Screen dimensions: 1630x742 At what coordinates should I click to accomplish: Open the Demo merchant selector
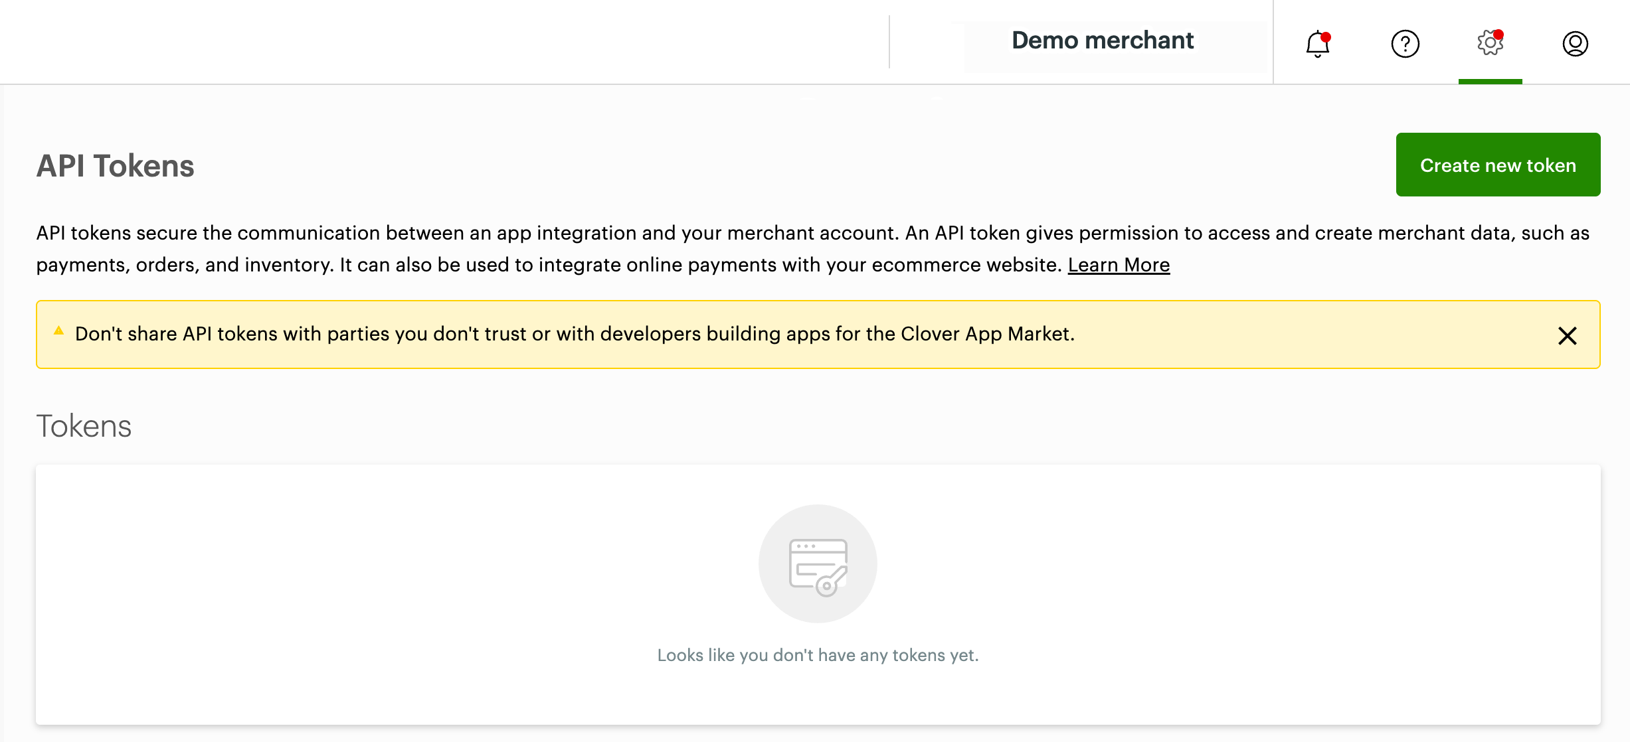(x=1103, y=41)
